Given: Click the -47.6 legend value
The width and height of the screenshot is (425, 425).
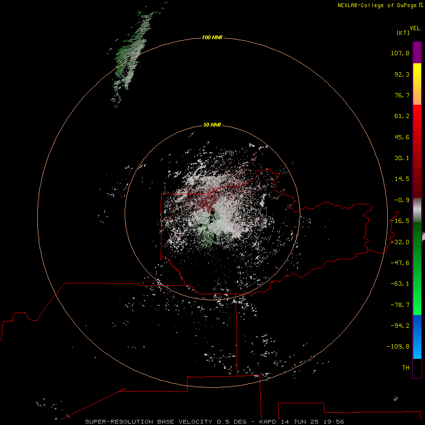Looking at the screenshot, I should (x=400, y=263).
